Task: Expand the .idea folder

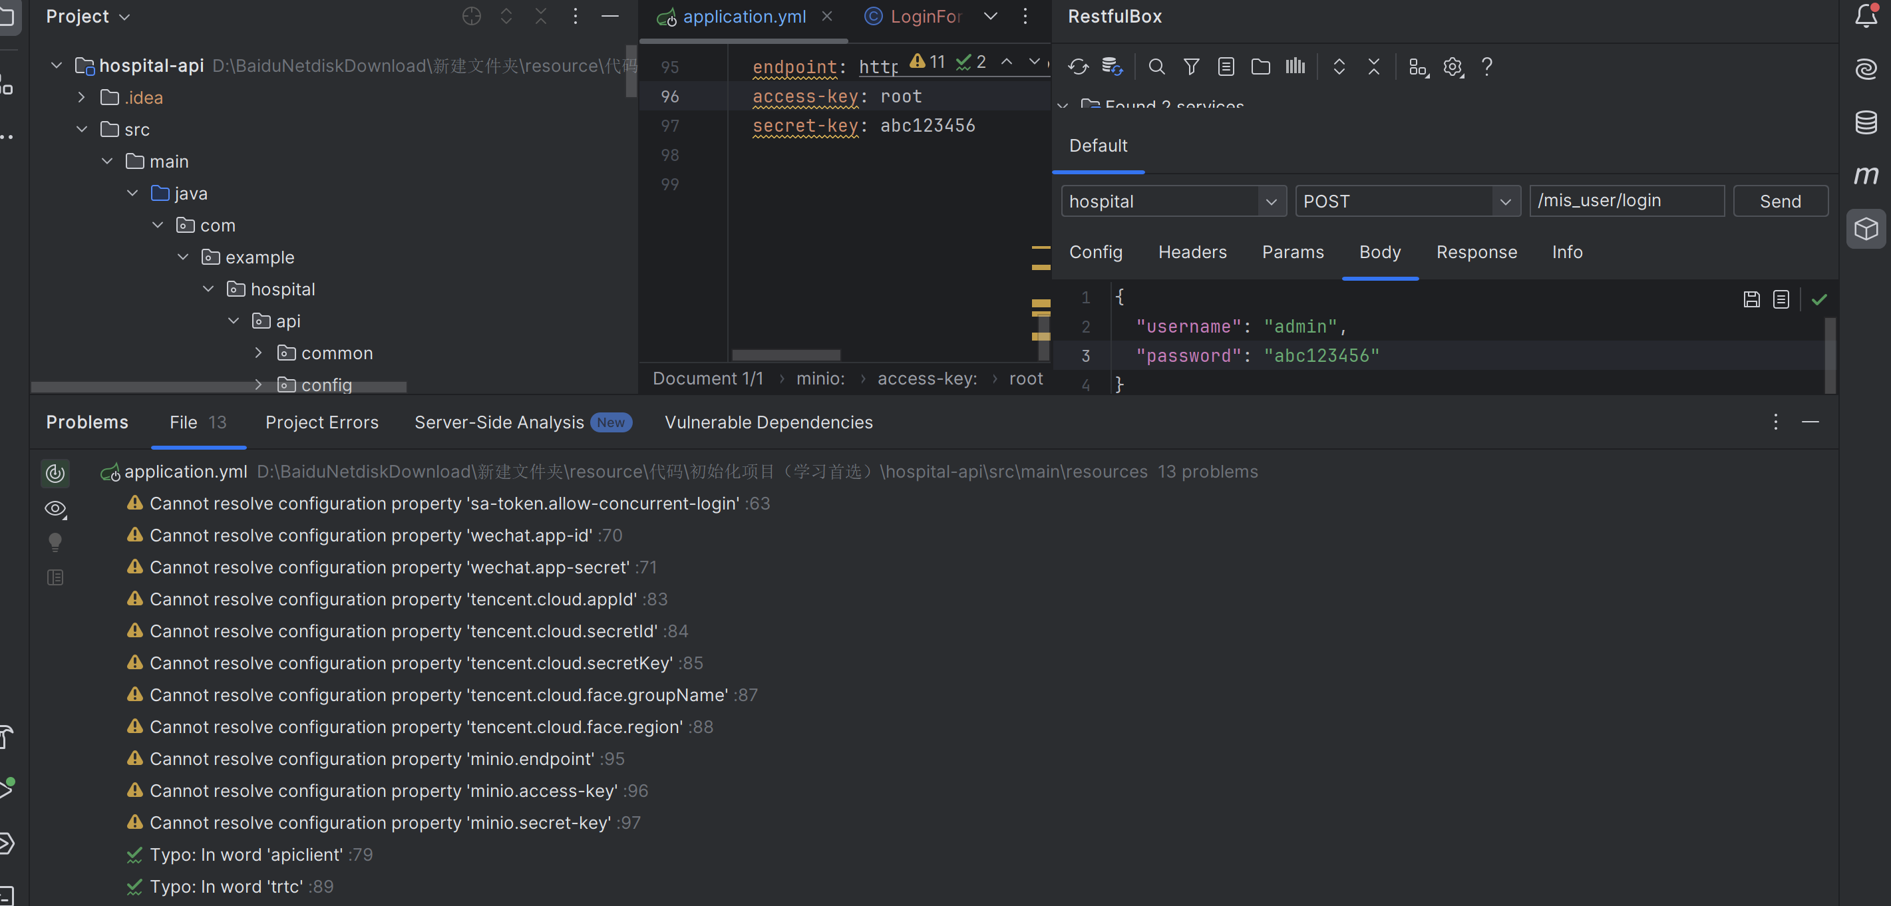Action: [x=81, y=97]
